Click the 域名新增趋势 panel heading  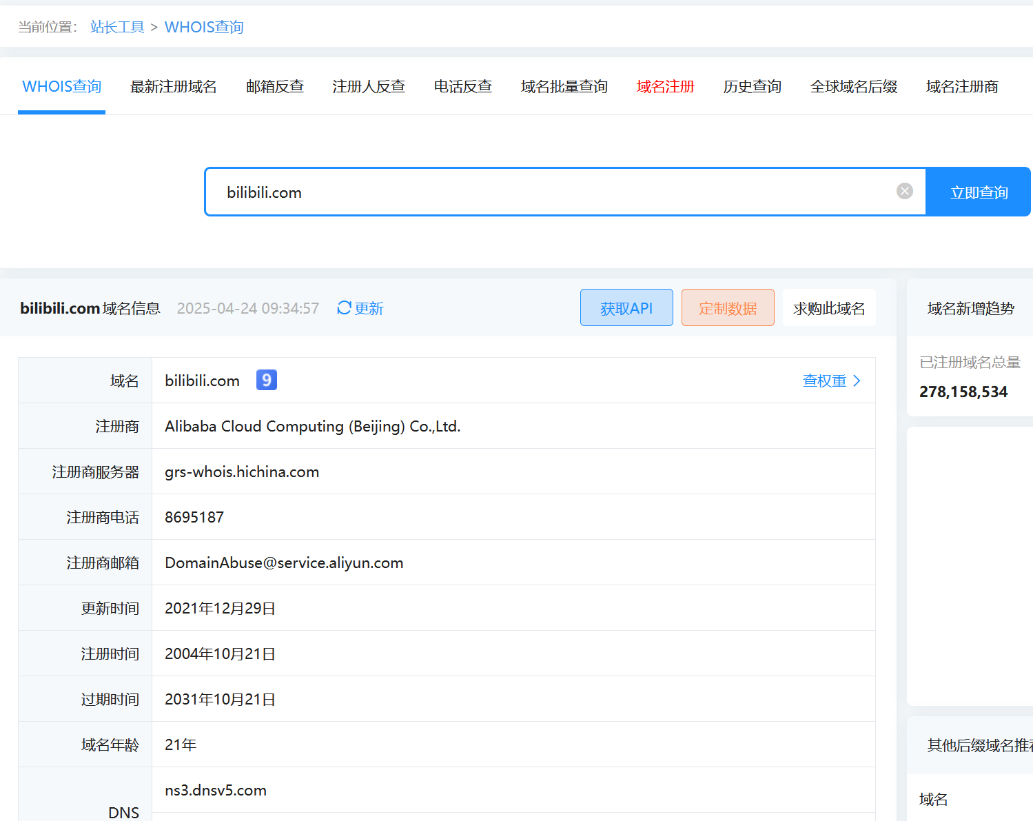click(x=970, y=308)
